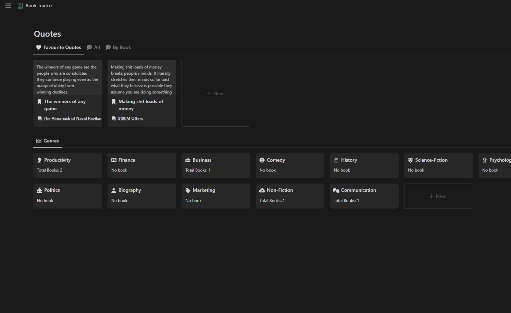511x313 pixels.
Task: Click the green Book Tracker page icon
Action: (20, 6)
